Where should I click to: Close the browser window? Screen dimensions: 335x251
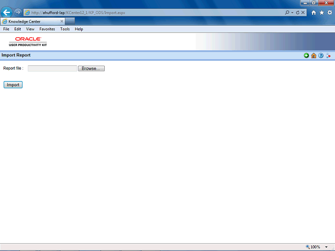point(326,3)
